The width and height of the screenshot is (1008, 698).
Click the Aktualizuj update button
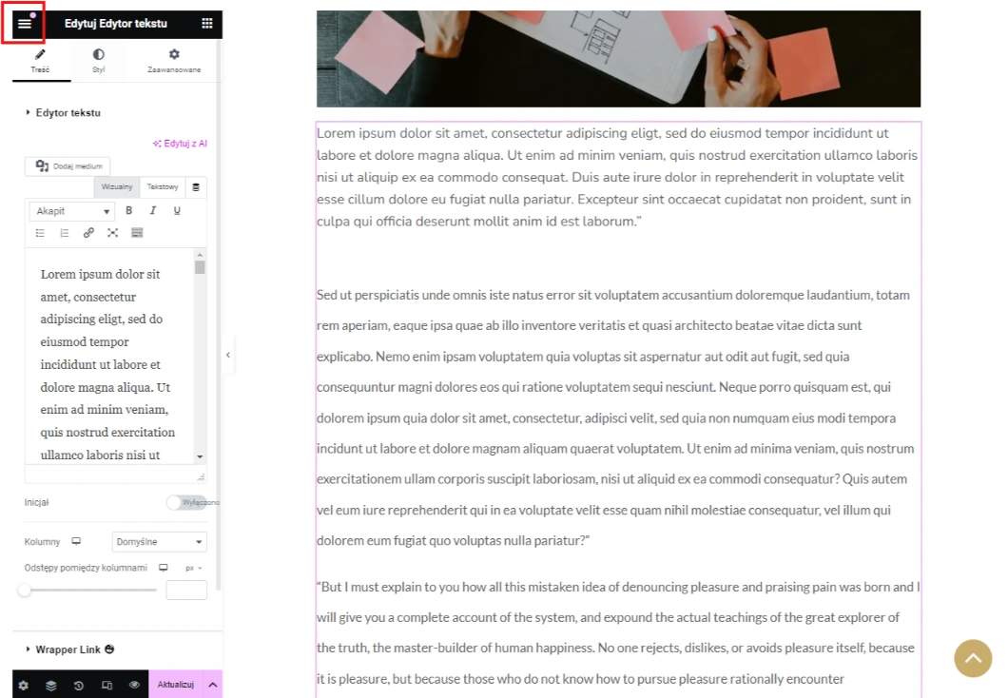(176, 685)
